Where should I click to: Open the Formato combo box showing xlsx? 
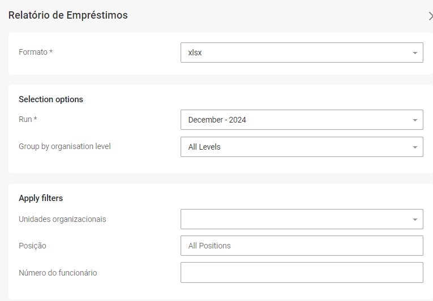[294, 53]
